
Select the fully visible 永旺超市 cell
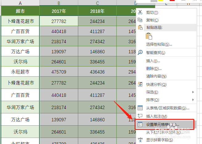coord(20,72)
